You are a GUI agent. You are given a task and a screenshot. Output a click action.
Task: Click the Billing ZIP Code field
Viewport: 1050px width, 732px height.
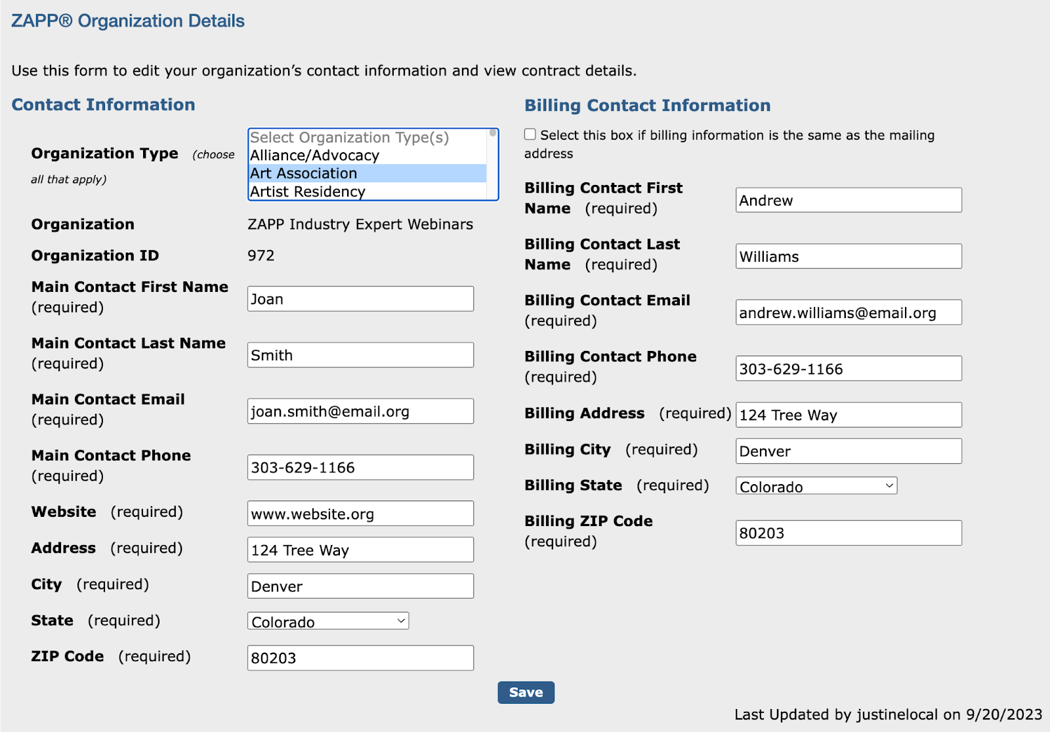click(x=848, y=533)
